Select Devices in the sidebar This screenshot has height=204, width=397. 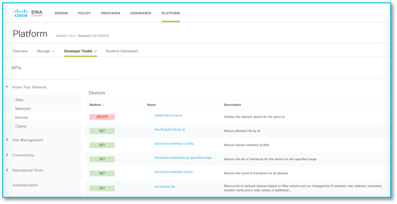pyautogui.click(x=22, y=118)
